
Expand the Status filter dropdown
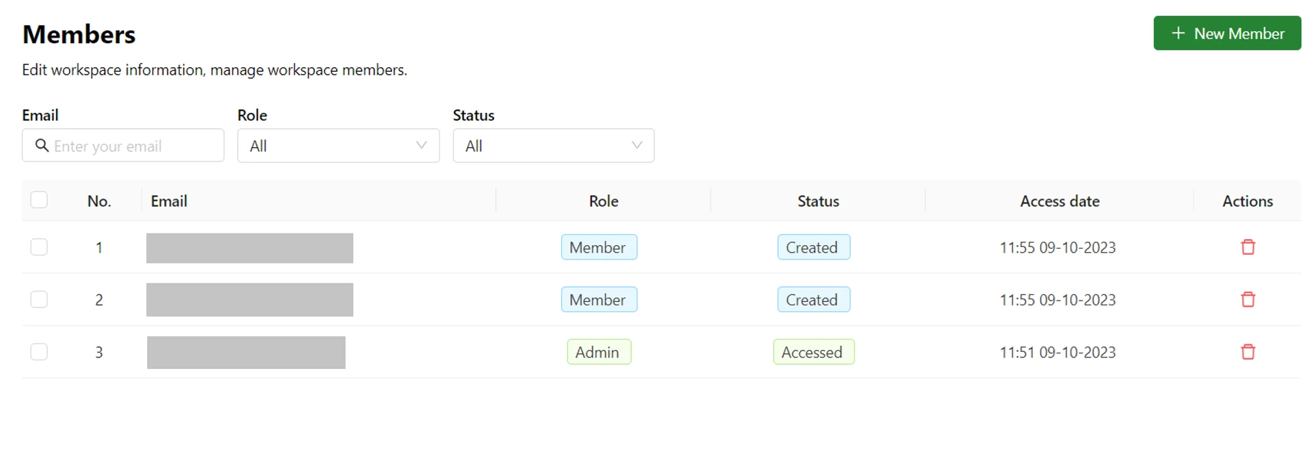tap(553, 146)
